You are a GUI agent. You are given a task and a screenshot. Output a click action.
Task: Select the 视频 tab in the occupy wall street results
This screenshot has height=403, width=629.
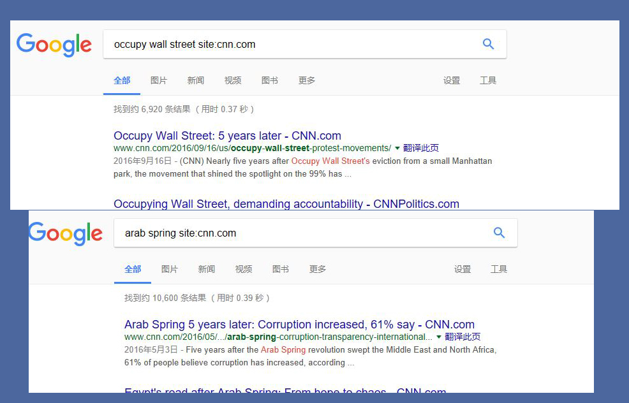(233, 80)
